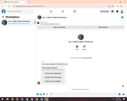The width and height of the screenshot is (127, 101).
Task: Click the large townhouse profile picture
Action: (x=81, y=37)
